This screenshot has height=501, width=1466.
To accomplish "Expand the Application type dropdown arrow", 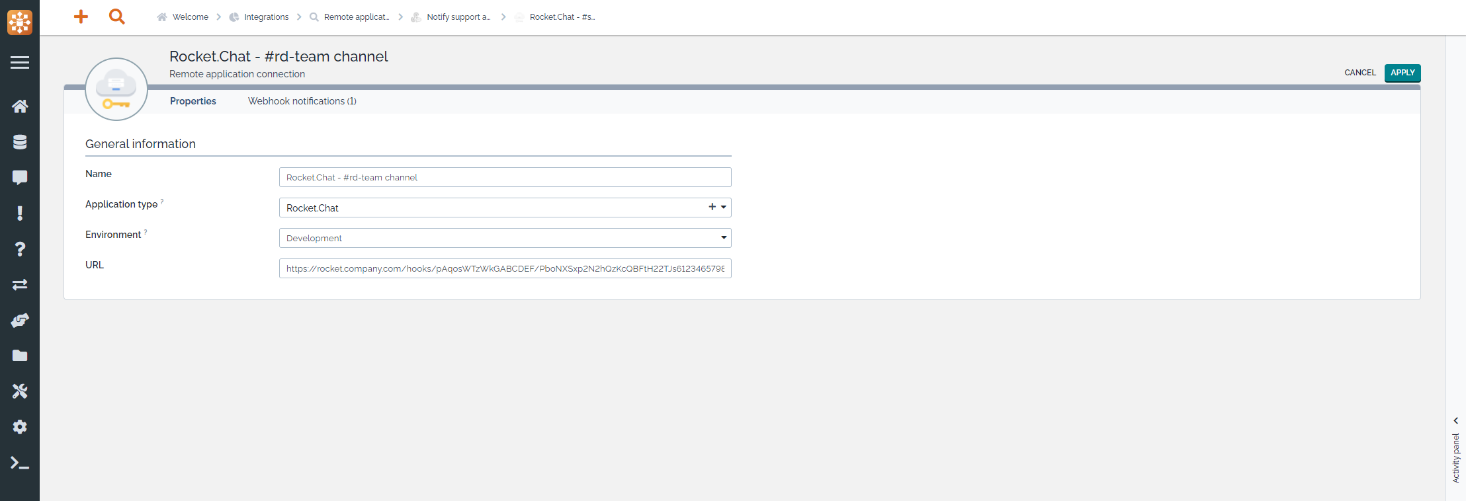I will 724,208.
